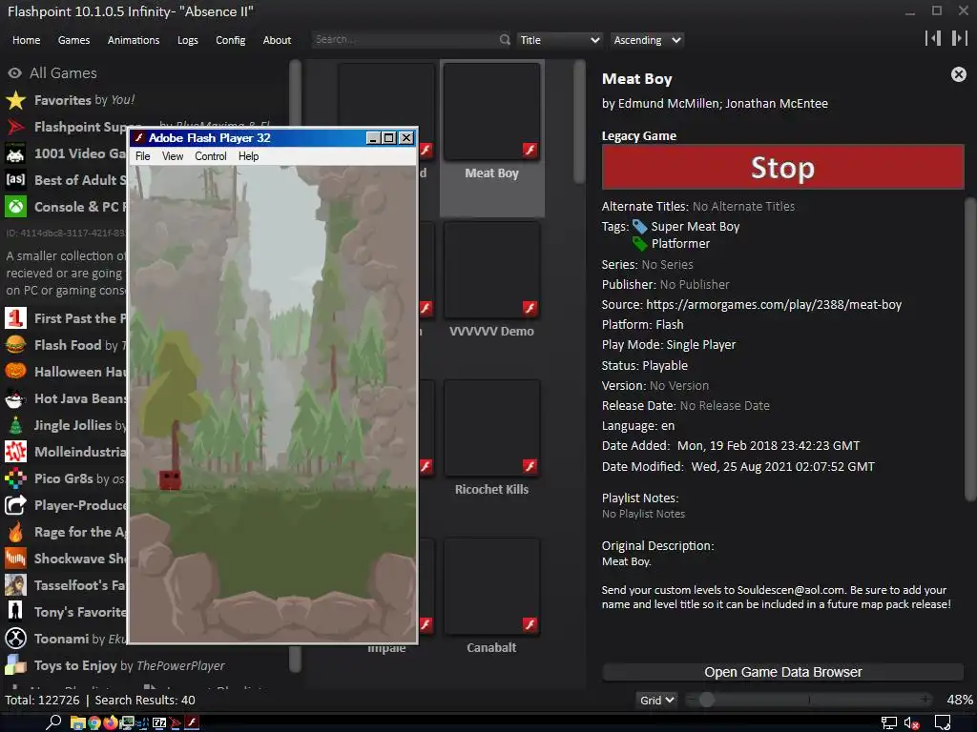Click the muted volume tray icon
This screenshot has height=732, width=977.
(x=911, y=723)
